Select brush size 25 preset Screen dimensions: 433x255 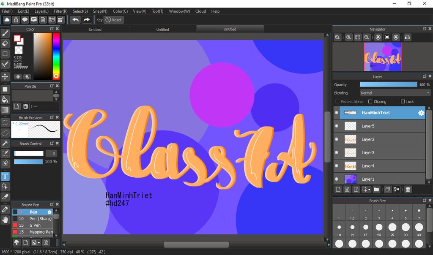pyautogui.click(x=392, y=229)
